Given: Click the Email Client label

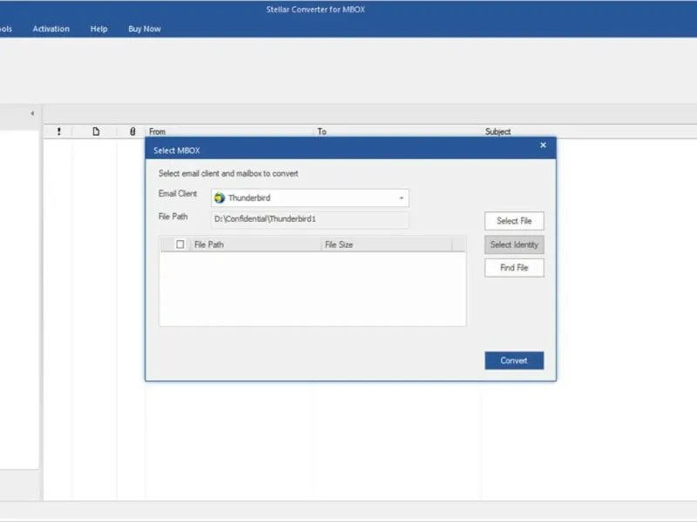Looking at the screenshot, I should tap(178, 193).
